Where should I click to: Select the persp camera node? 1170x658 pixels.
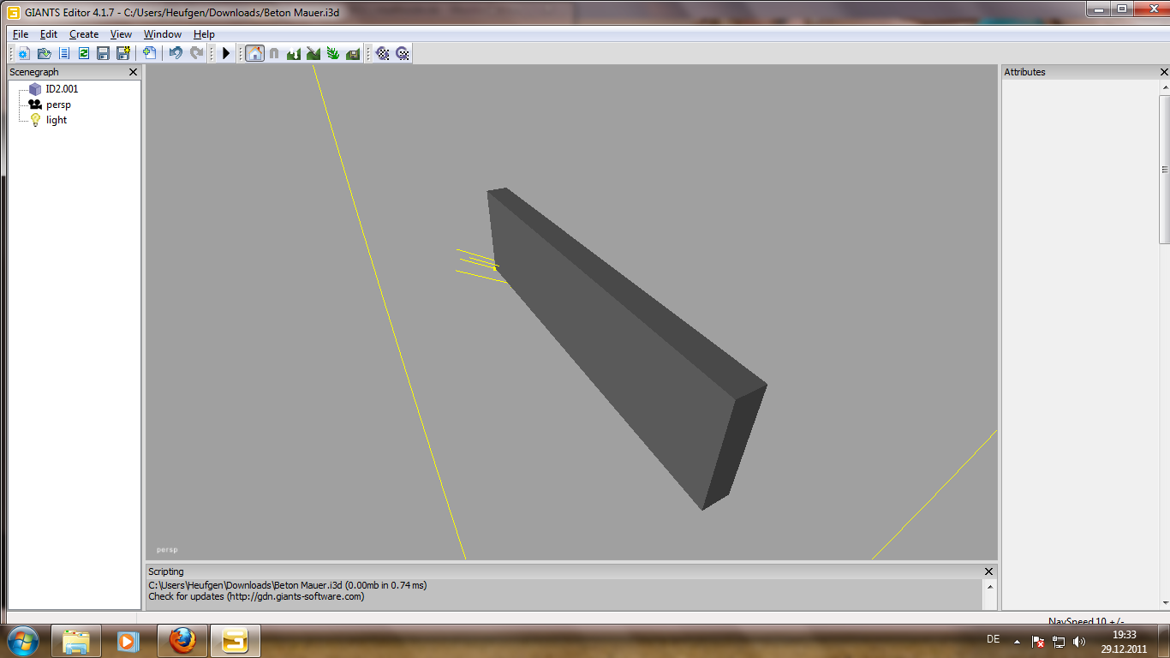[58, 105]
